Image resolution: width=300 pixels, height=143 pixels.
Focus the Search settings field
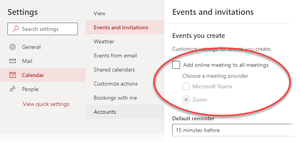[x=42, y=29]
